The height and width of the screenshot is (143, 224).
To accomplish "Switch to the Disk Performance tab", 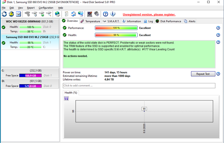I will [169, 21].
